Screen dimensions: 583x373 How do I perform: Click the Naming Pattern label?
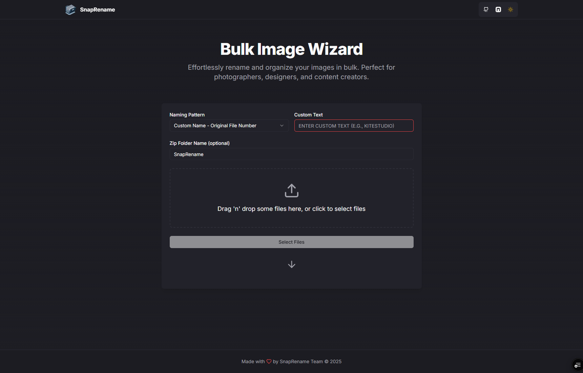(187, 115)
